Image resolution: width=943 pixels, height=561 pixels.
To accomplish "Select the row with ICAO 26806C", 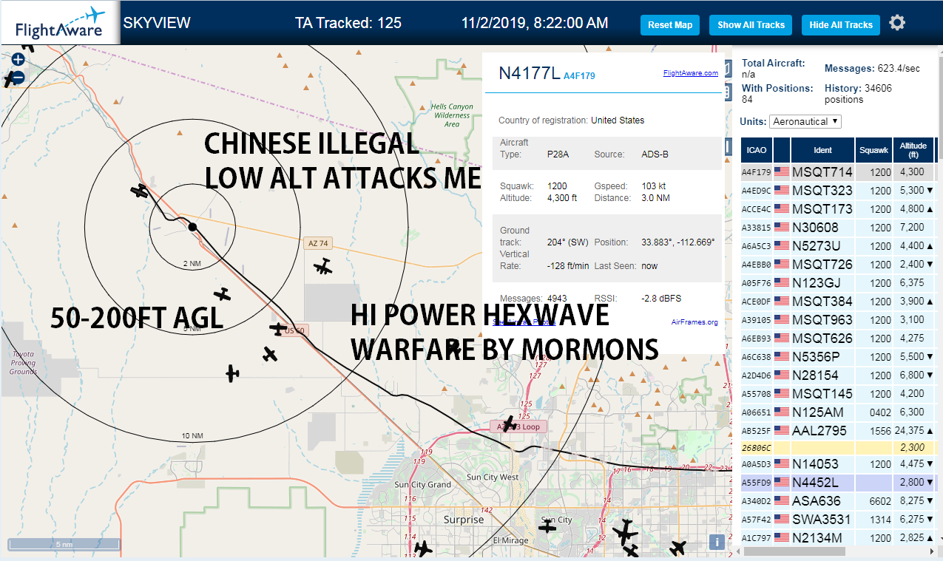I will pyautogui.click(x=838, y=448).
